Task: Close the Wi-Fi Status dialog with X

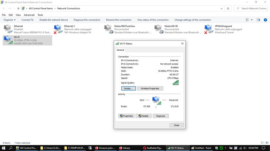Action: [x=182, y=44]
